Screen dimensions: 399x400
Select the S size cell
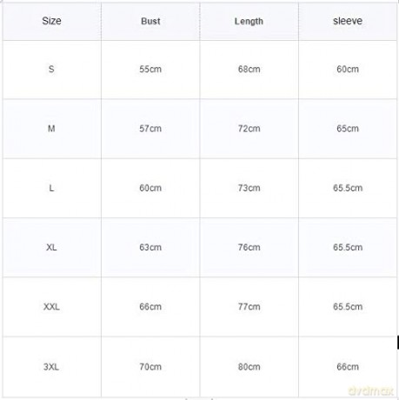point(51,69)
